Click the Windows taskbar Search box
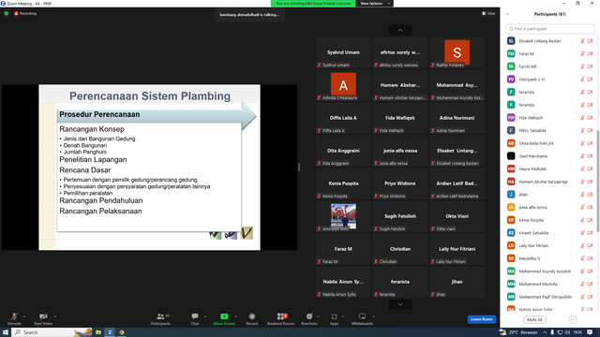 pos(52,332)
